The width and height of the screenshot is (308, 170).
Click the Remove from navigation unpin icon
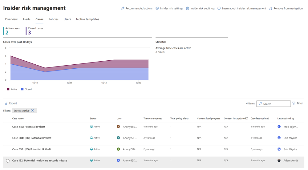271,8
